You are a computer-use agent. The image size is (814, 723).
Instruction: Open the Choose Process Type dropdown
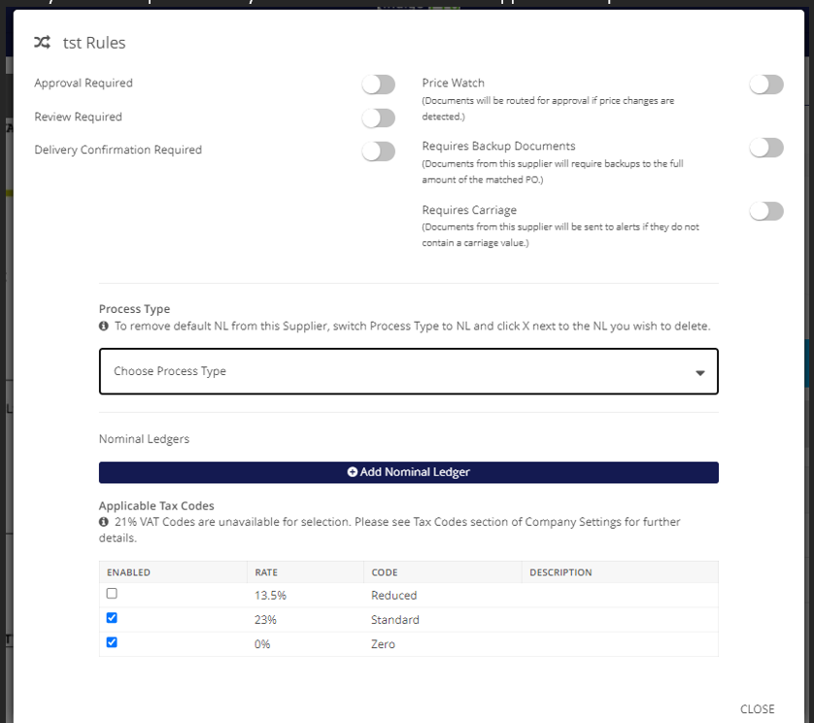click(x=408, y=371)
